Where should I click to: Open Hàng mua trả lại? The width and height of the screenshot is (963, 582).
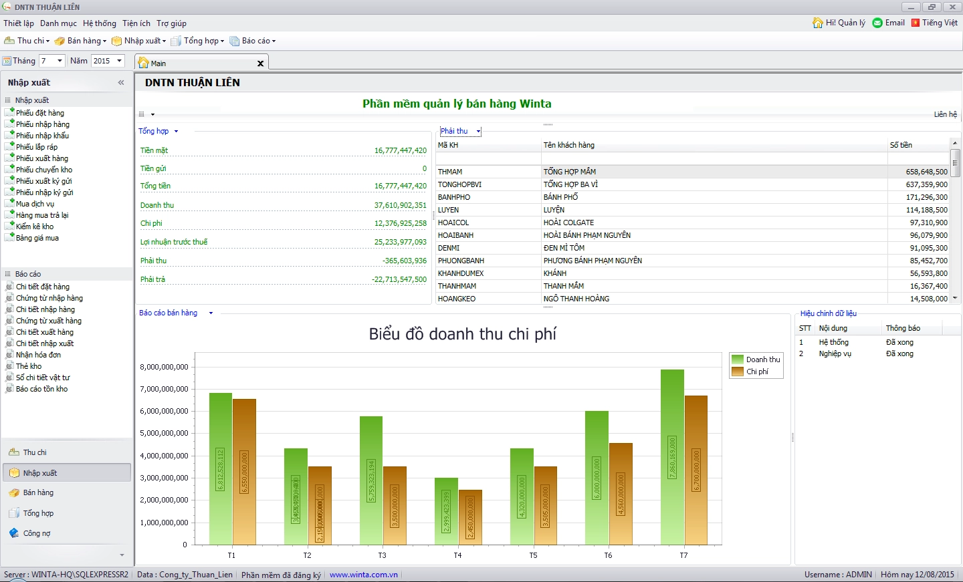(42, 215)
